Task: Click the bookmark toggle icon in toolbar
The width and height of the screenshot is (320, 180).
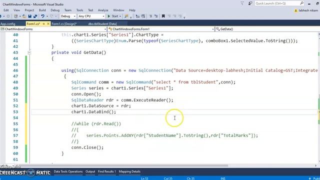Action: (x=163, y=16)
